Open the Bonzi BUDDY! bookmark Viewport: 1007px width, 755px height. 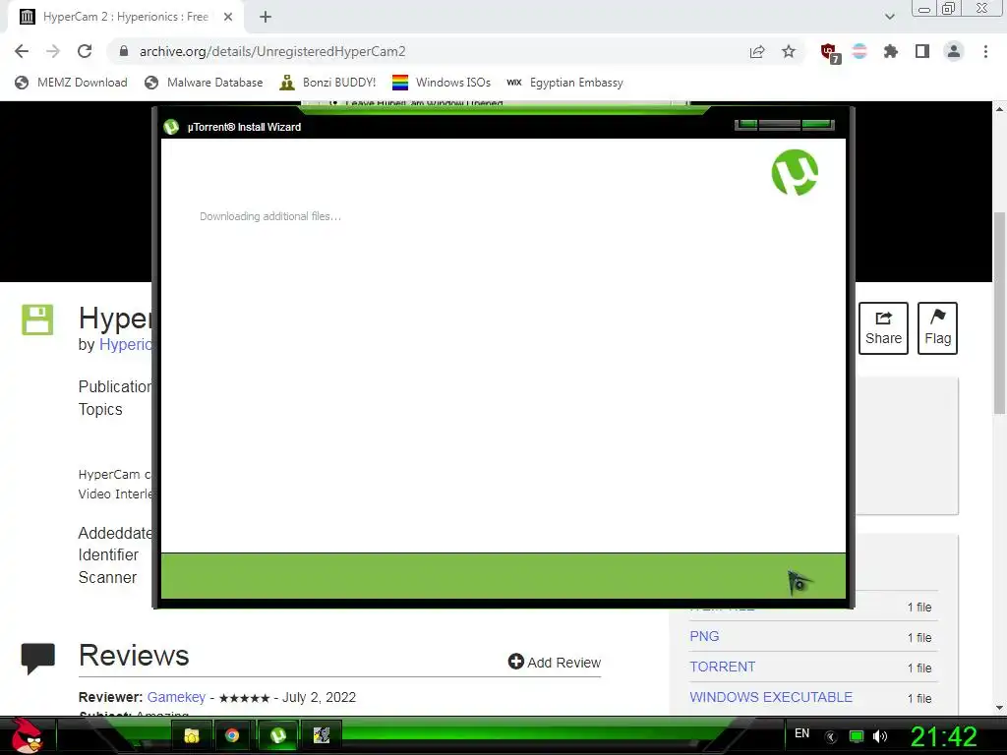tap(327, 83)
